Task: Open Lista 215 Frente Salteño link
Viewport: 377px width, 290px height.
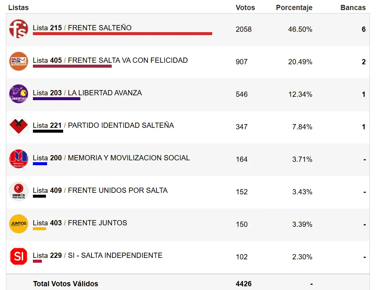Action: [82, 28]
